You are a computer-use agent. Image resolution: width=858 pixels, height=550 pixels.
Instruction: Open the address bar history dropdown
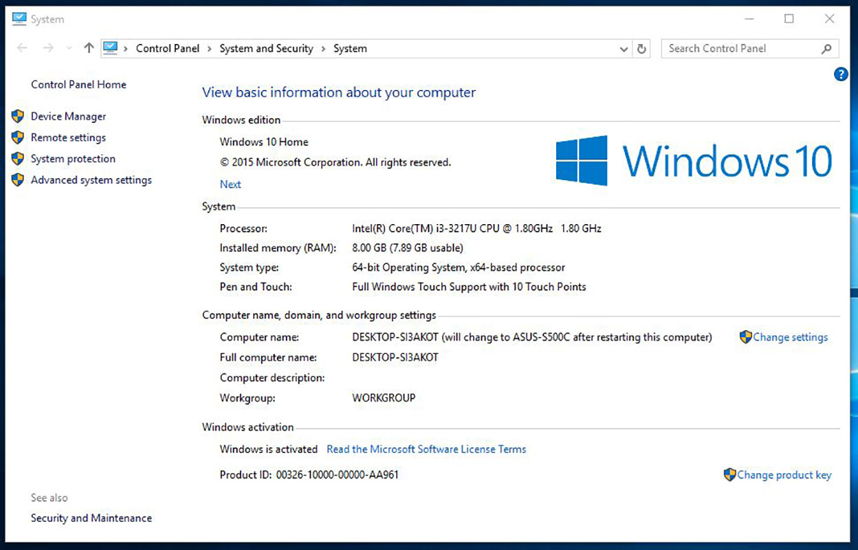tap(624, 49)
